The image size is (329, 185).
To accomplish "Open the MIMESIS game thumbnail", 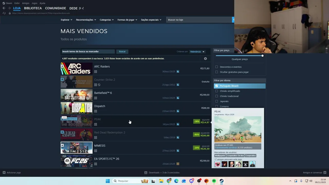I will [x=77, y=148].
